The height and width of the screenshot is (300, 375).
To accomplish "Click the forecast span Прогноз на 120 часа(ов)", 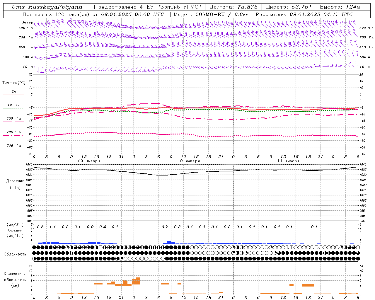I will coord(57,14).
